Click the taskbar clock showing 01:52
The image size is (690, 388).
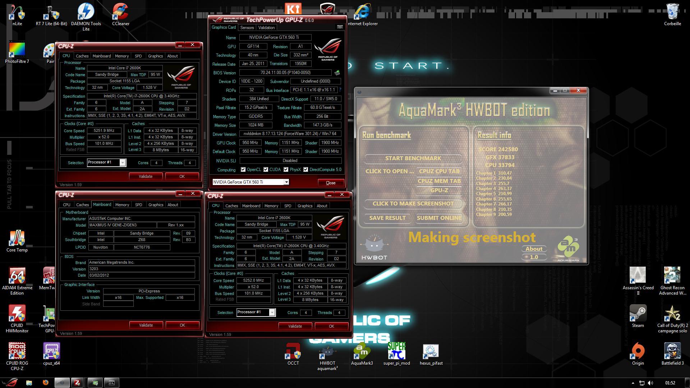tap(670, 383)
